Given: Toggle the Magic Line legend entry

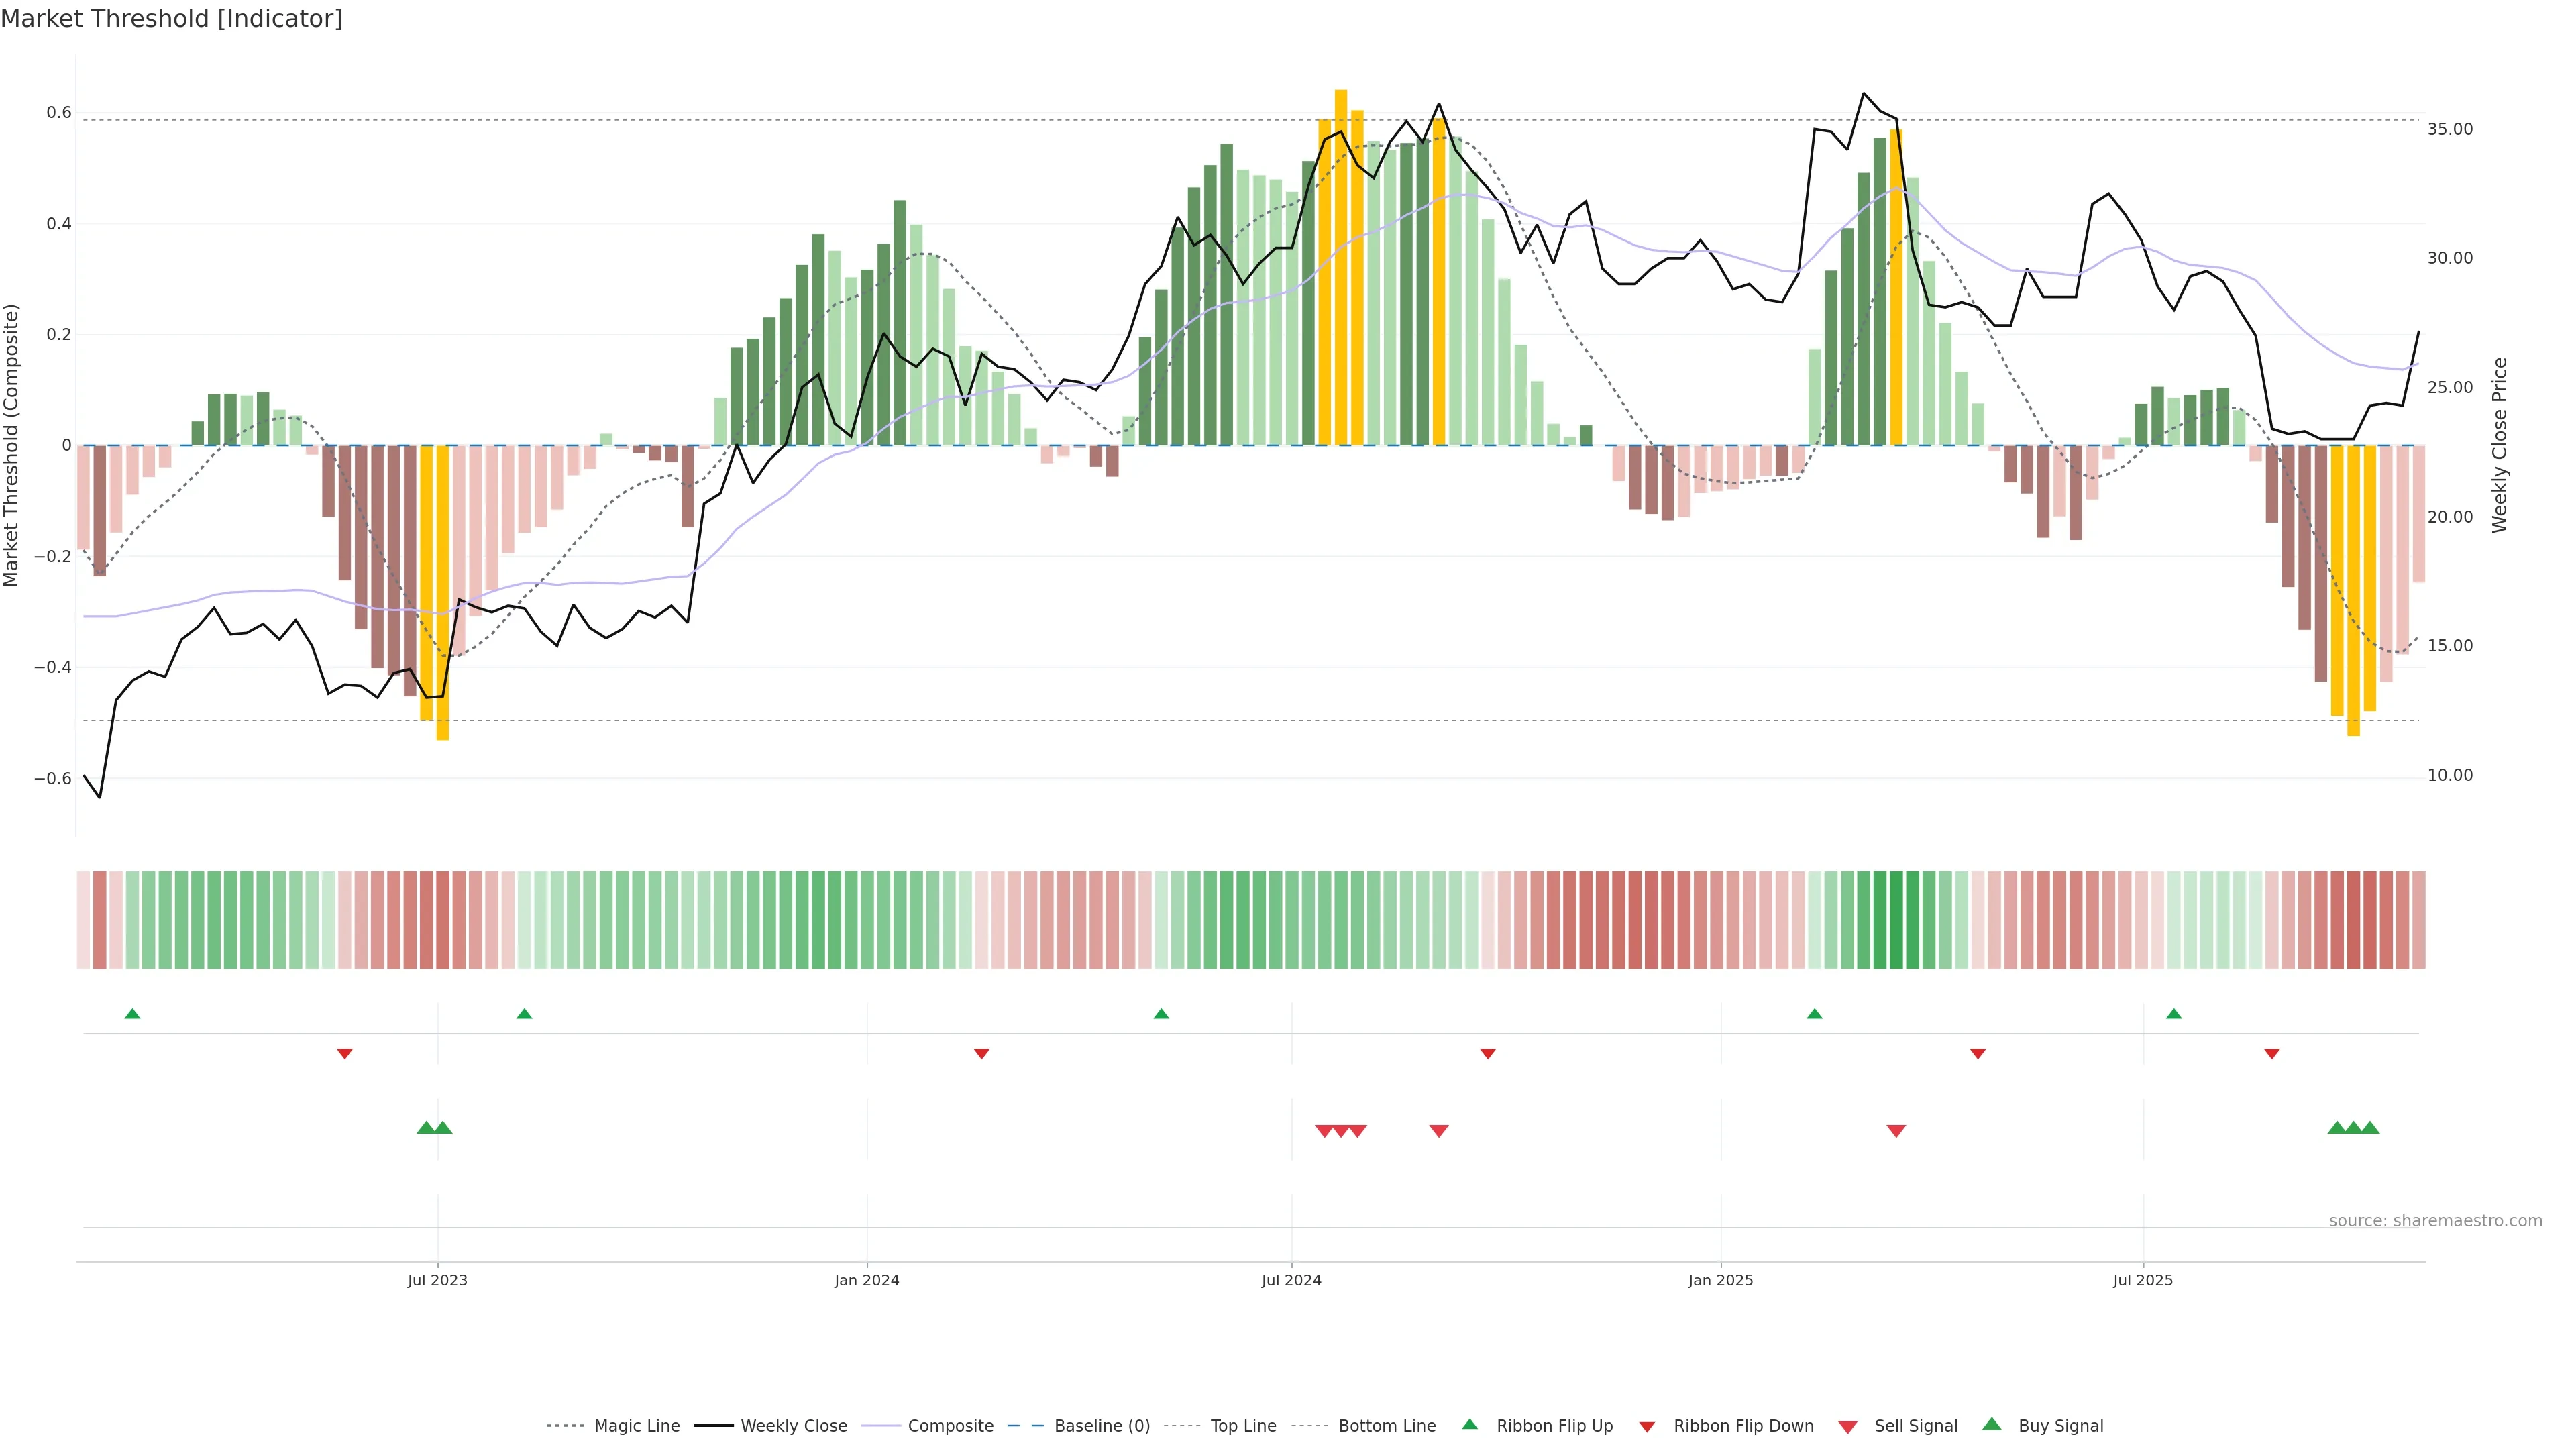Looking at the screenshot, I should click(636, 1426).
